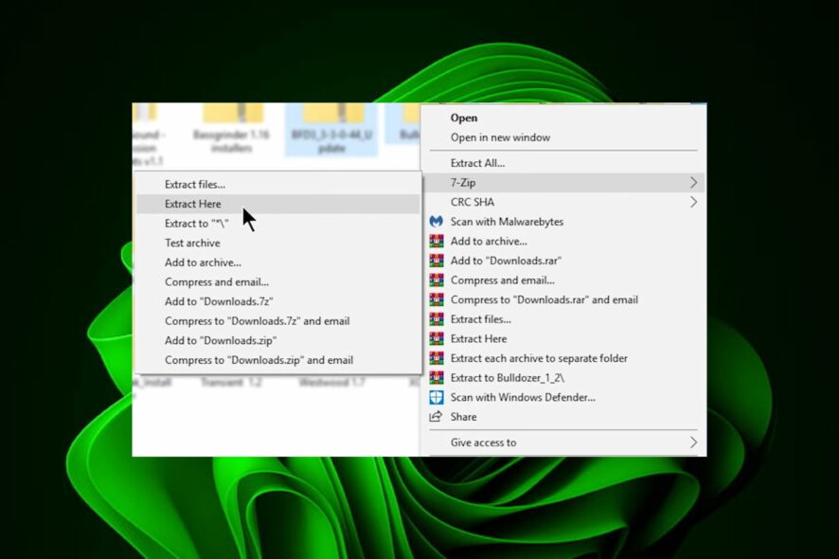
Task: Click WinRAR icon beside Add to "Downloads.rar"
Action: (437, 261)
